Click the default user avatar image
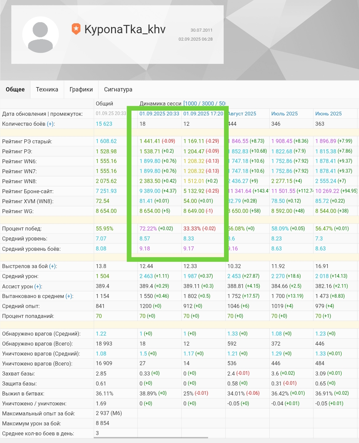The width and height of the screenshot is (359, 443). click(x=41, y=35)
